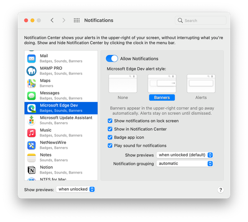Image resolution: width=248 pixels, height=222 pixels.
Task: Select the Notes entry in app list
Action: [61, 158]
